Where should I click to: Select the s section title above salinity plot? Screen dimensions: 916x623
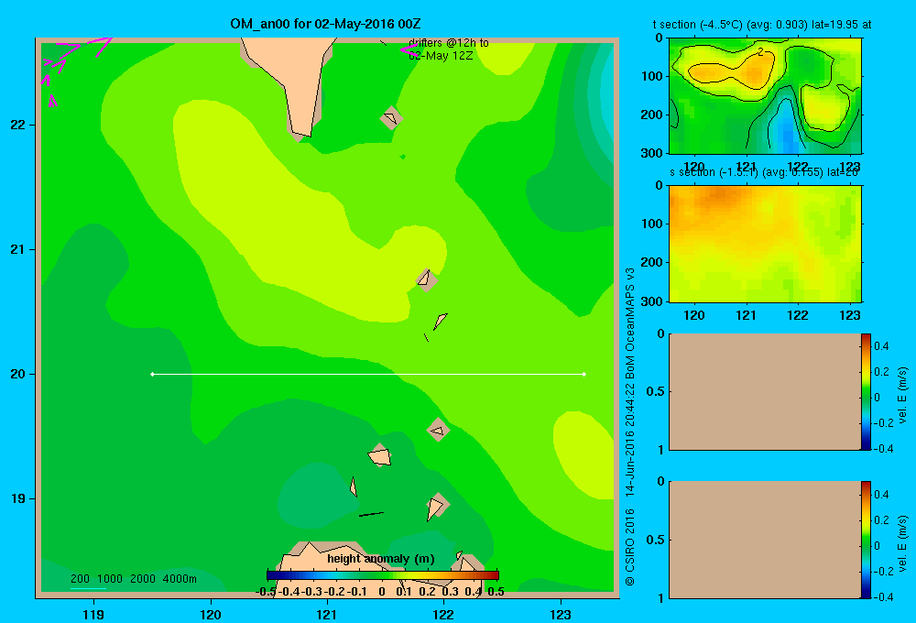764,172
